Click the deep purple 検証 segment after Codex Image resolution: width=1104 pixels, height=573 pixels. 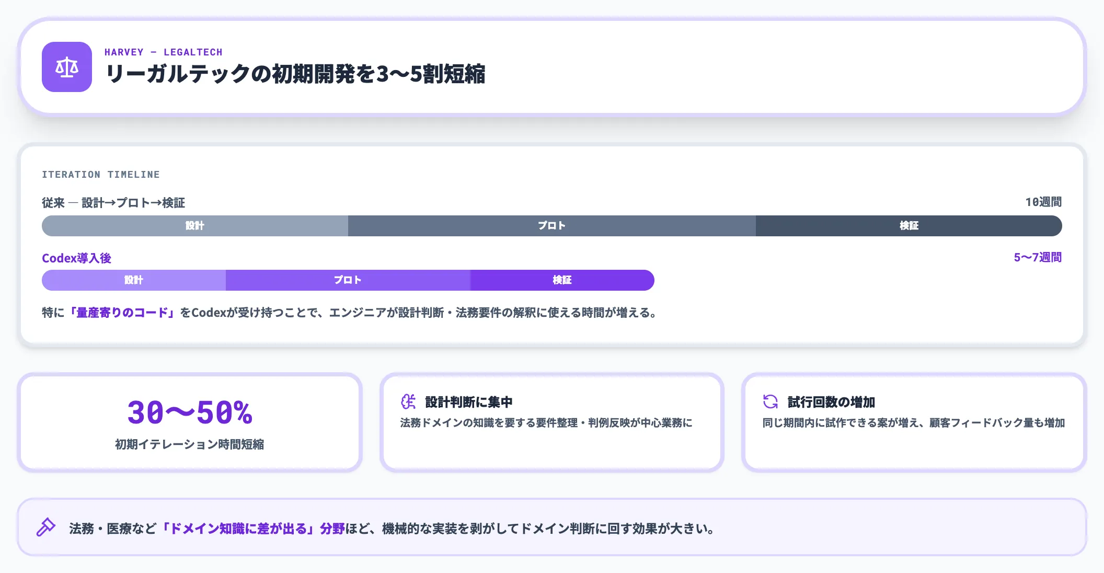[x=562, y=280]
